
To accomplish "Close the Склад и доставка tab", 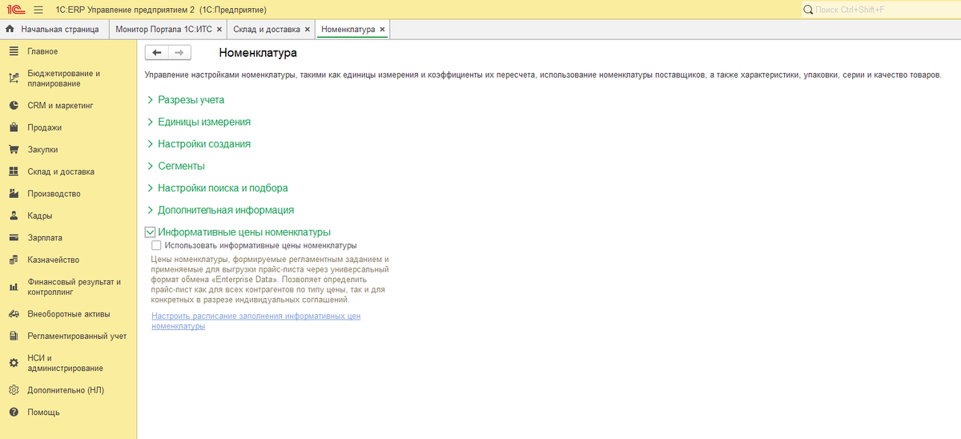I will coord(308,29).
